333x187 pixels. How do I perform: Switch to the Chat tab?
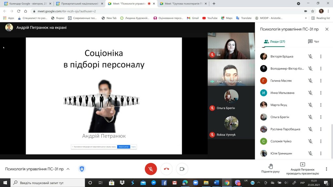(313, 42)
